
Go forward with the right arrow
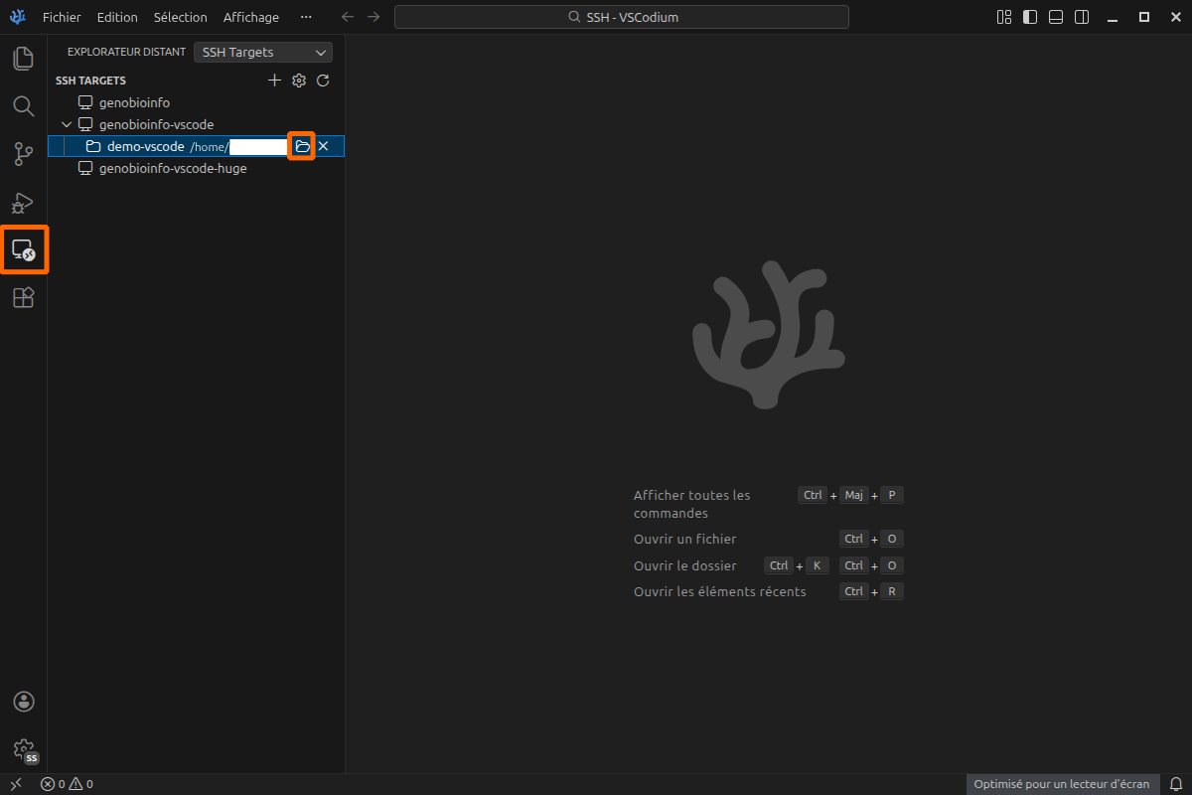coord(373,17)
